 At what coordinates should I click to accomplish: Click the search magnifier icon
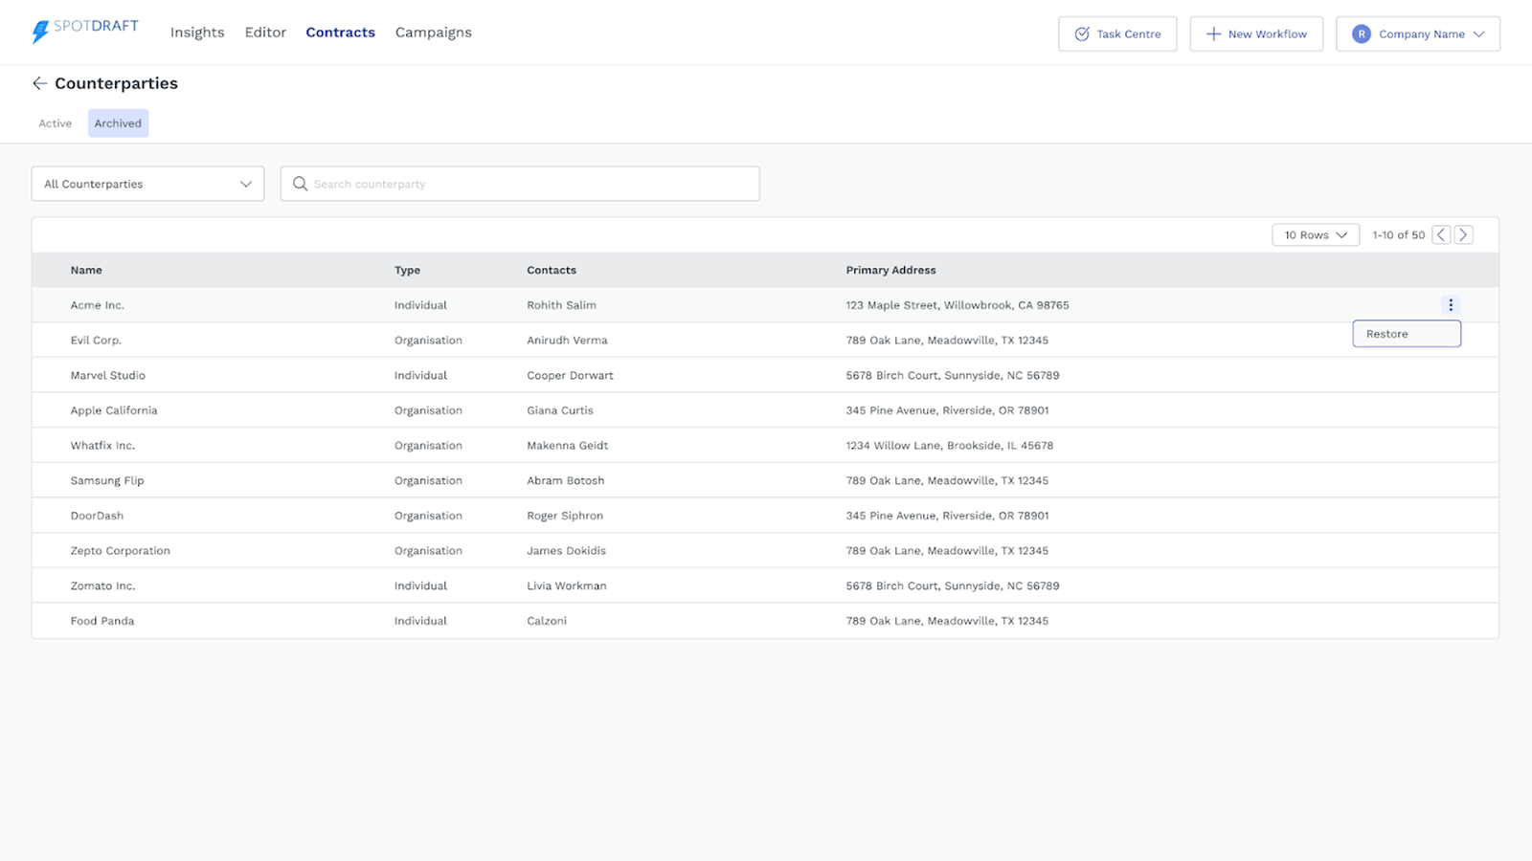tap(300, 184)
